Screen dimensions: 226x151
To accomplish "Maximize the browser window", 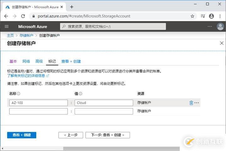I will click(x=207, y=4).
